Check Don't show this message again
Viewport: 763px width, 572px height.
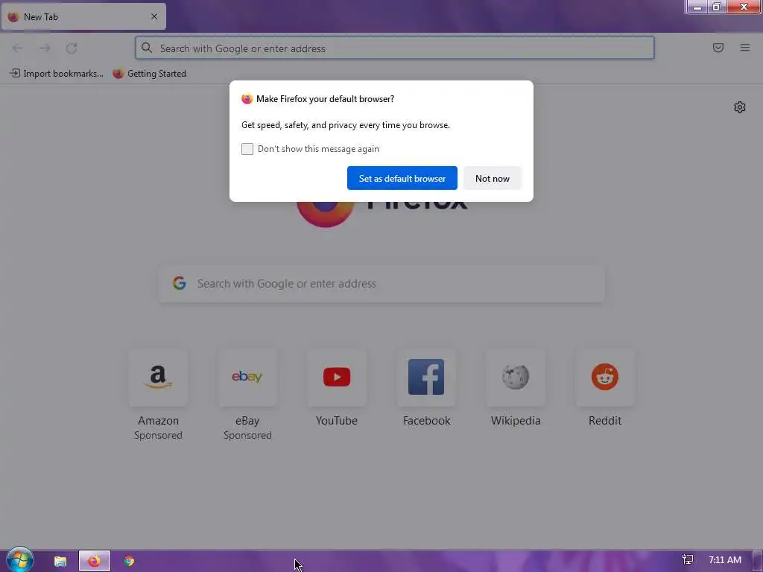coord(247,149)
